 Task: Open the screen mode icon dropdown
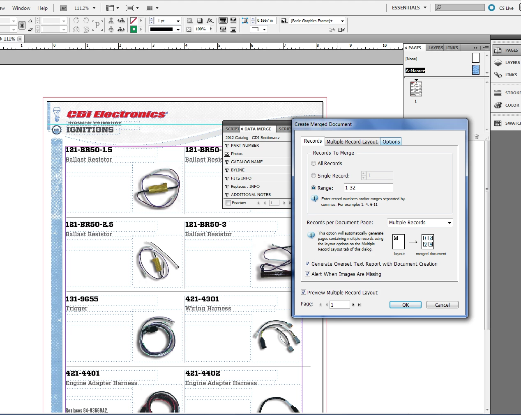click(x=132, y=8)
